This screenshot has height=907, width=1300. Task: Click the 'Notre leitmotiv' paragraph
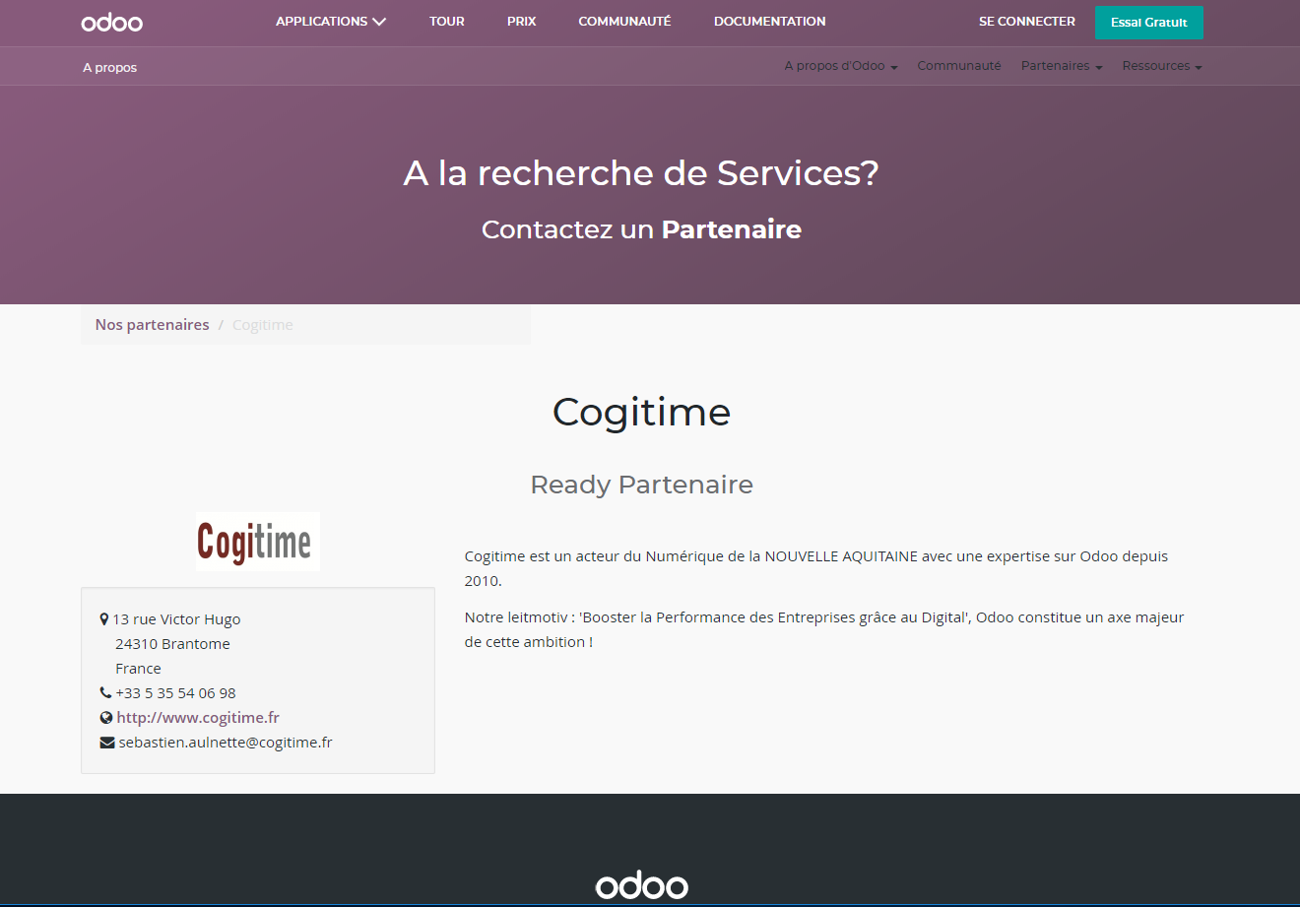pyautogui.click(x=824, y=629)
